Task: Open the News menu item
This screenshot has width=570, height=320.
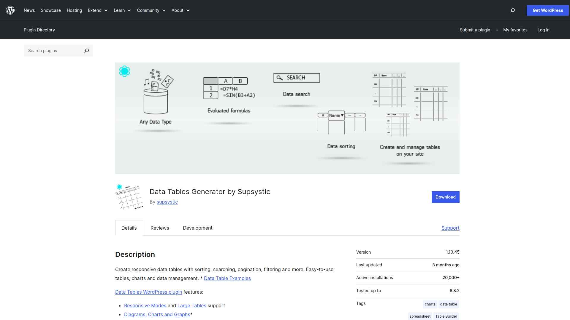Action: pyautogui.click(x=29, y=10)
